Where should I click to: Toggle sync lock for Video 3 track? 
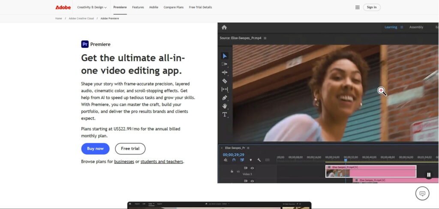coord(246,168)
